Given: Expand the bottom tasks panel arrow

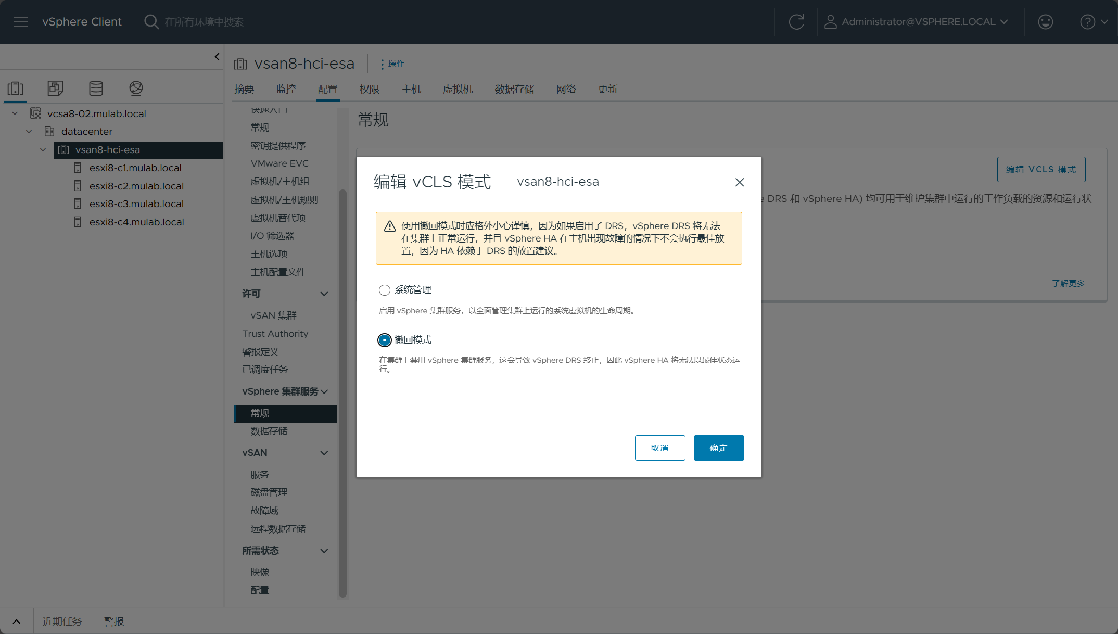Looking at the screenshot, I should [17, 622].
